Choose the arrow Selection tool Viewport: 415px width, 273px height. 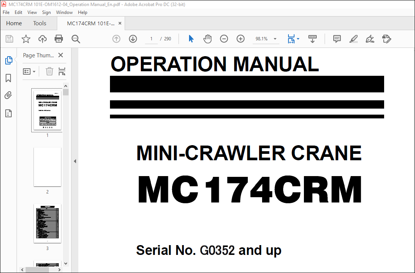click(x=191, y=39)
